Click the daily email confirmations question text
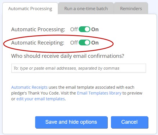The image size is (158, 135). point(67,56)
